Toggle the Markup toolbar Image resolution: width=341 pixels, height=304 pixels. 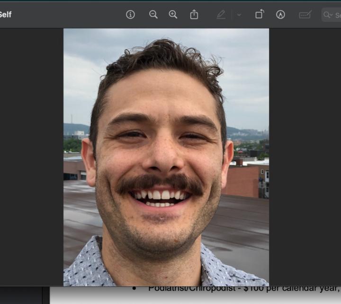pyautogui.click(x=280, y=15)
